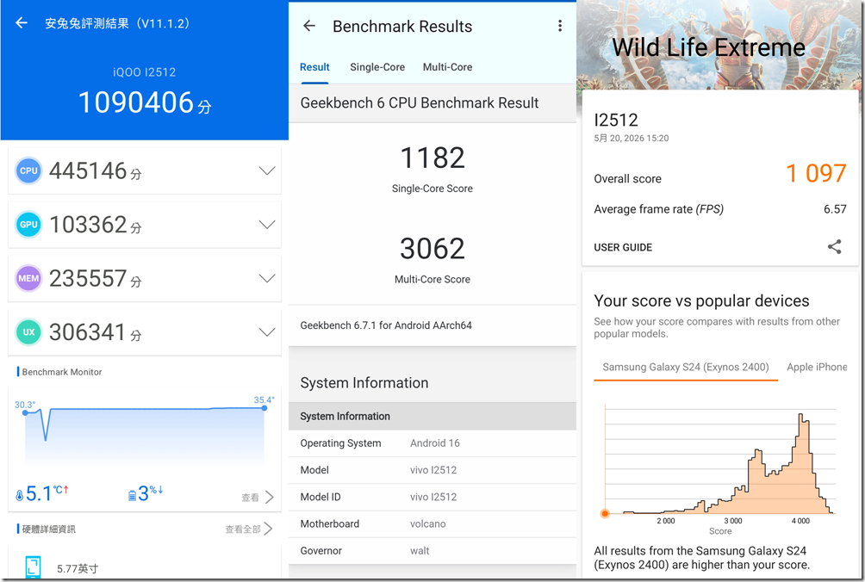Tap the score distribution histogram chart
This screenshot has height=582, width=865.
click(720, 461)
